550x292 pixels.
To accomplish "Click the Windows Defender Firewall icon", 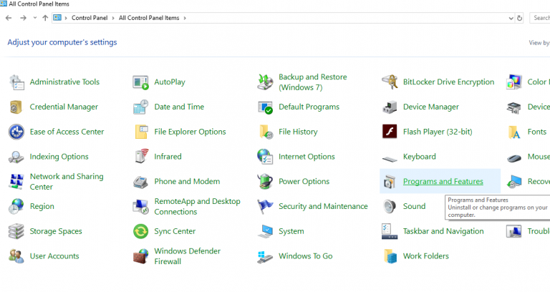I will click(x=141, y=257).
